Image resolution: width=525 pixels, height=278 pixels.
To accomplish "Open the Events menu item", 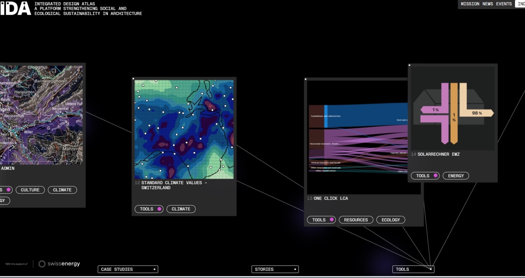I will (504, 4).
